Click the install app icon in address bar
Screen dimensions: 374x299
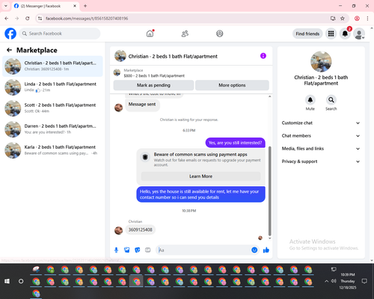coord(333,19)
